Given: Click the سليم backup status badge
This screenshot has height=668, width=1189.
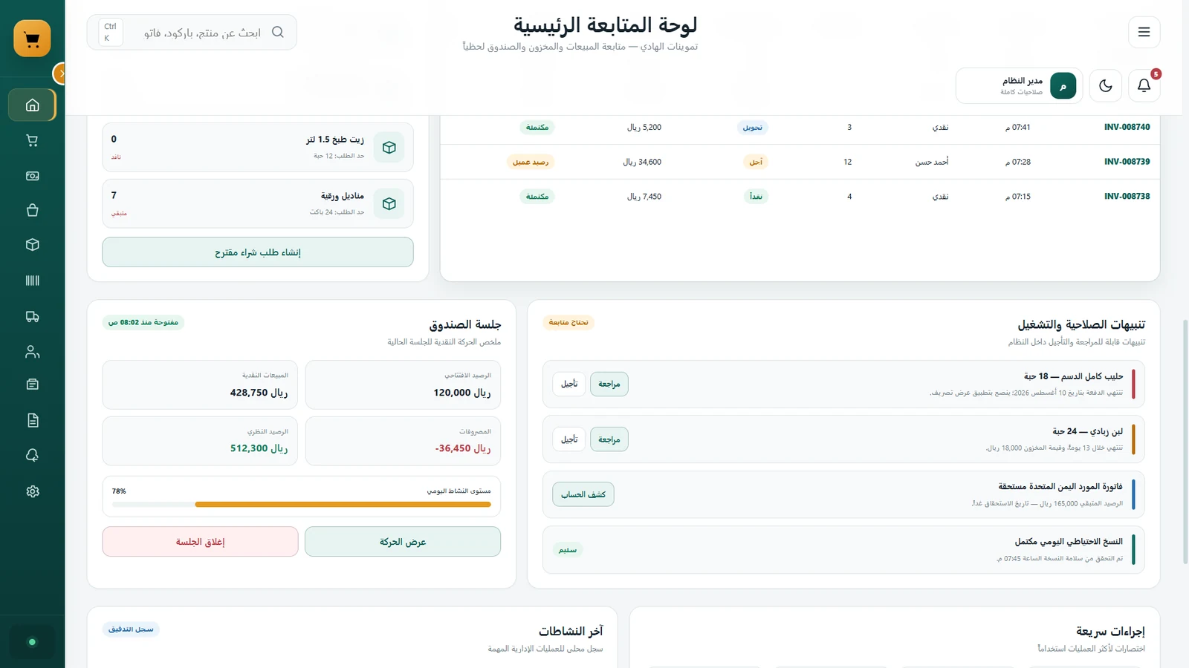Looking at the screenshot, I should pyautogui.click(x=568, y=550).
